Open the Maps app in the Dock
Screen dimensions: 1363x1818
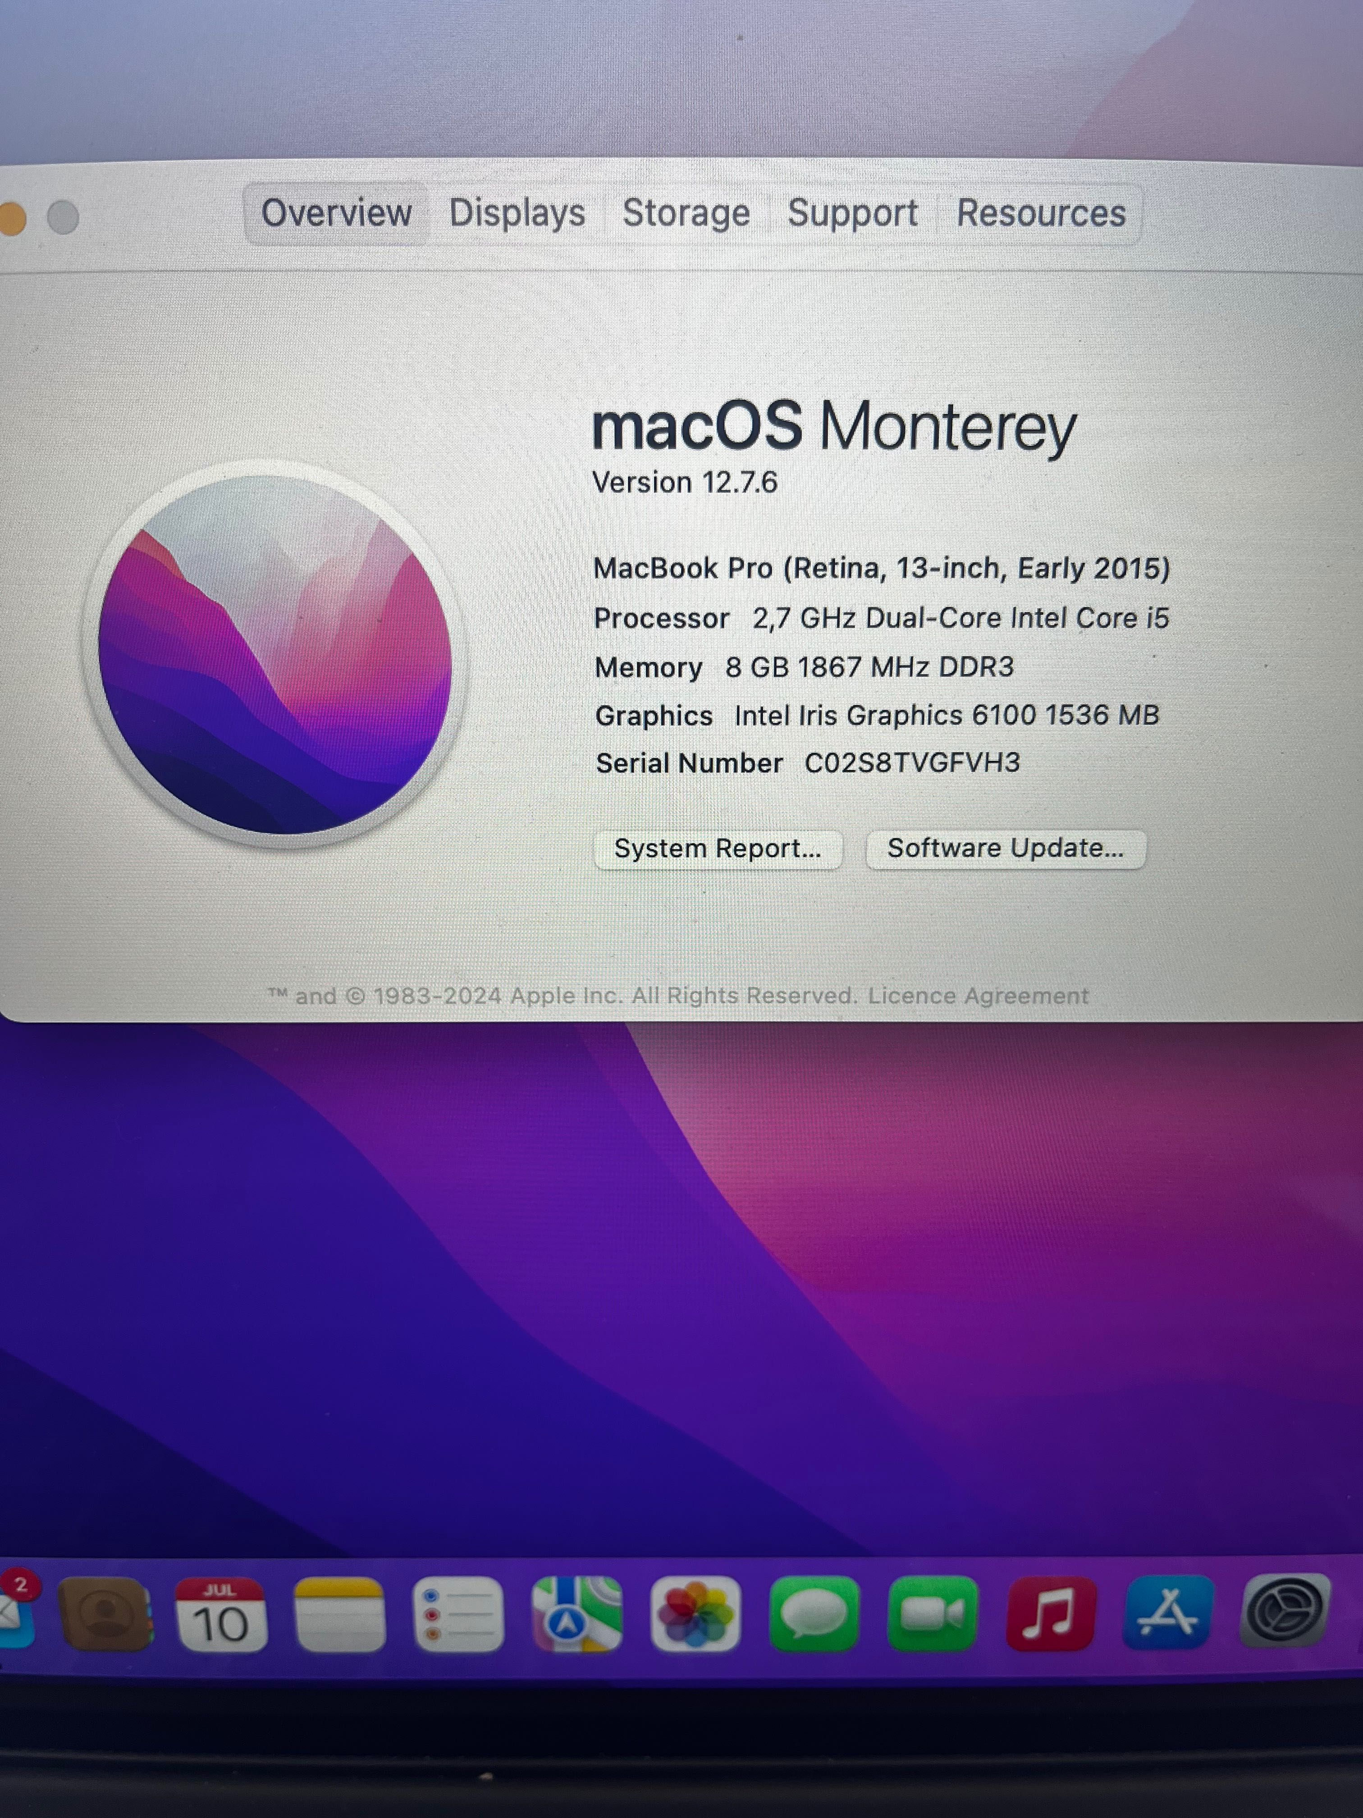pos(577,1614)
